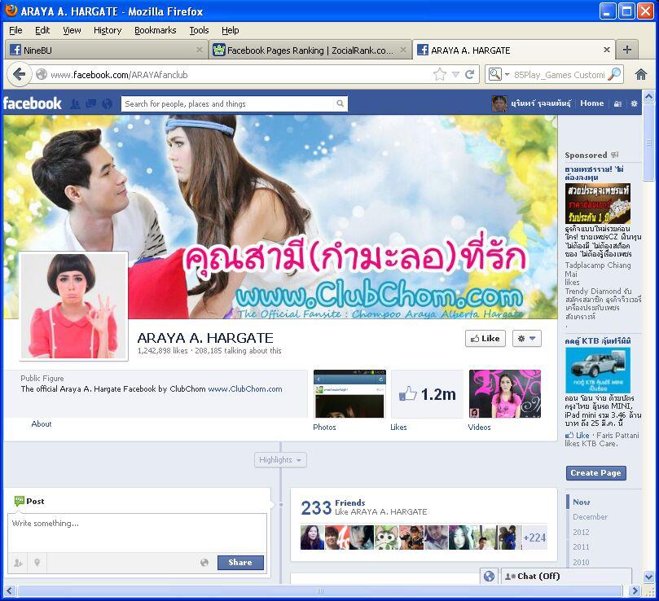Go to the Firefox home page icon
659x601 pixels.
point(641,74)
